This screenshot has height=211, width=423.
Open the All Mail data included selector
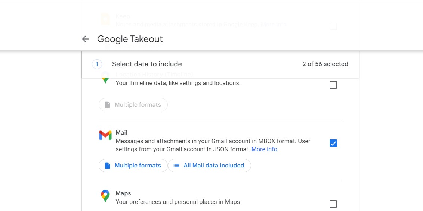(x=209, y=166)
